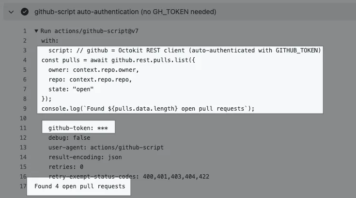
Task: Click the 'debug: false' log line
Action: (x=69, y=137)
